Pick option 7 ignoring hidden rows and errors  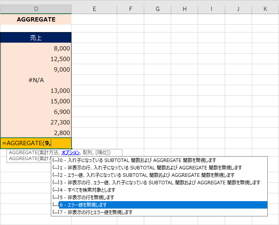(96, 212)
